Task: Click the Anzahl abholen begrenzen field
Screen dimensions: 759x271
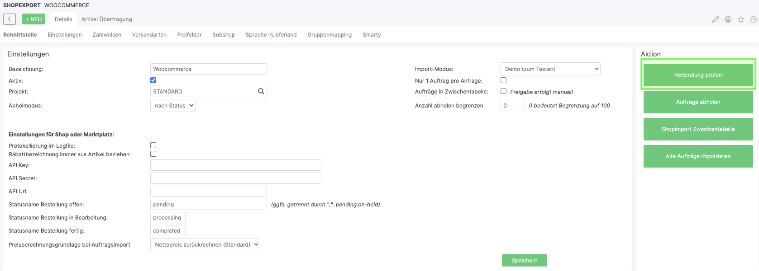Action: [x=513, y=105]
